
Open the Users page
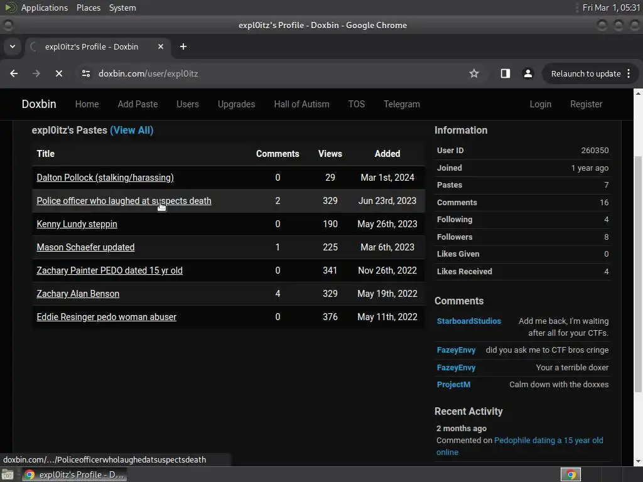[187, 104]
